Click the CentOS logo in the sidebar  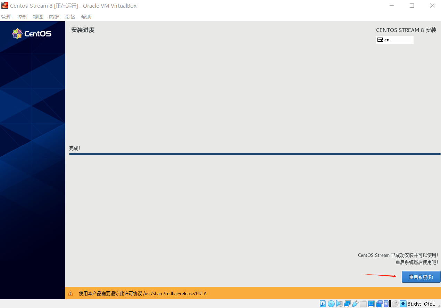click(32, 34)
